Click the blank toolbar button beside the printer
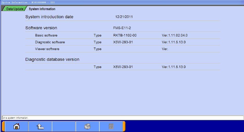Viewport: 244px width, 132px height. 64,126
